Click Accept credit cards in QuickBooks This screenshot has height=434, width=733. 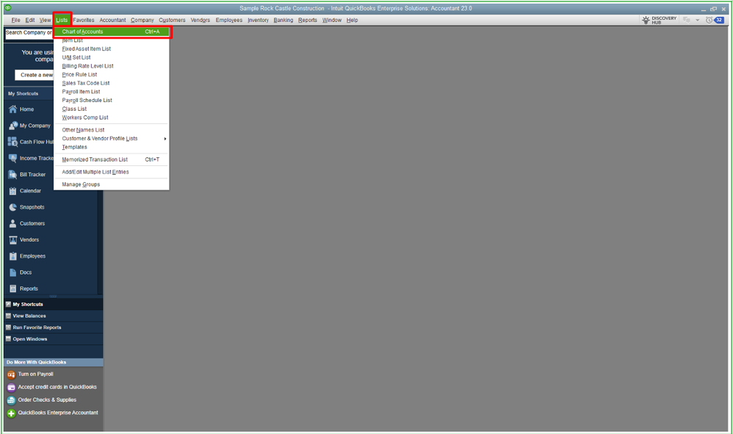57,387
